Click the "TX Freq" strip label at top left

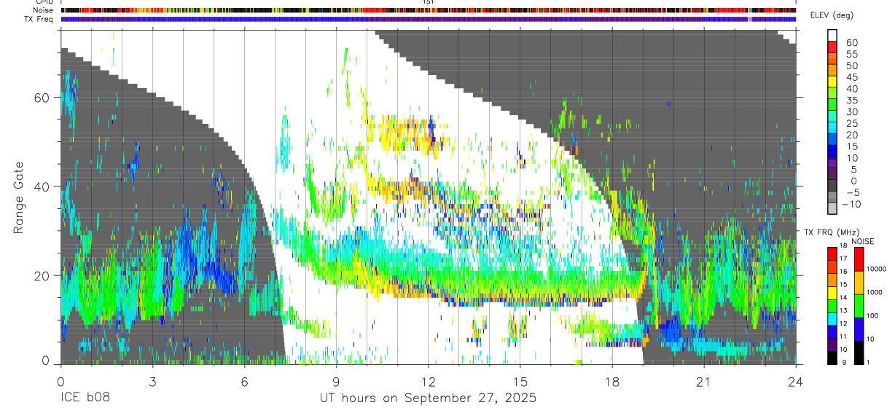pyautogui.click(x=39, y=18)
